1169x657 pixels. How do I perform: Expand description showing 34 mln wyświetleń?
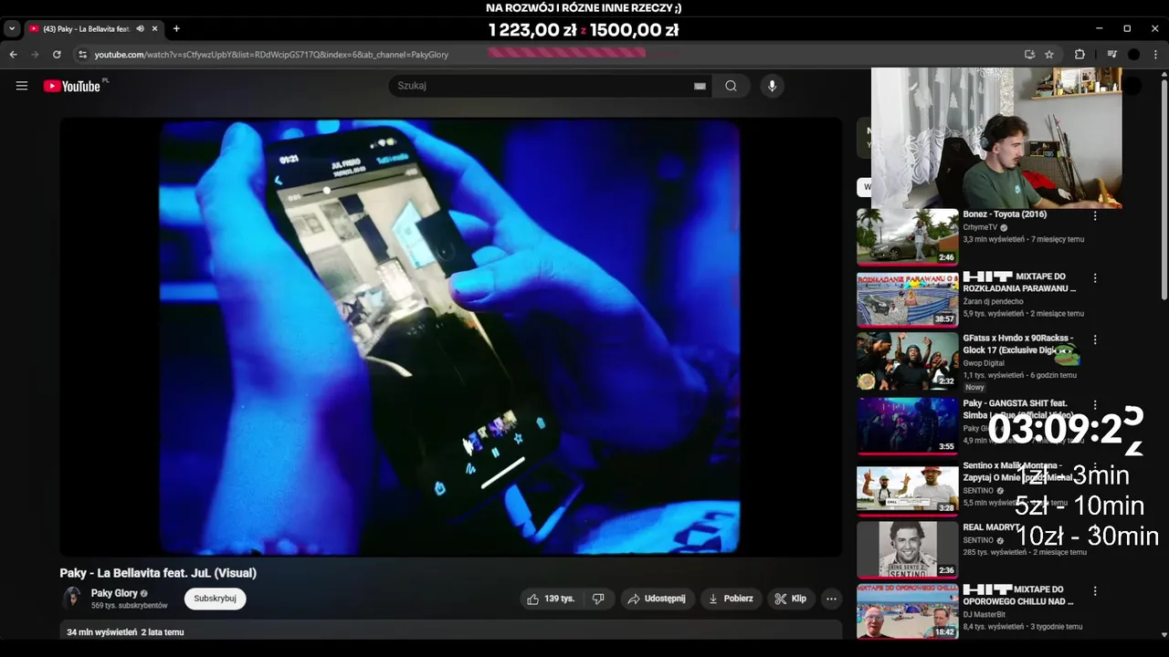click(451, 630)
